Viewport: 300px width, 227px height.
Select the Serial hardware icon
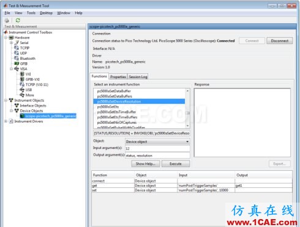coord(17,43)
